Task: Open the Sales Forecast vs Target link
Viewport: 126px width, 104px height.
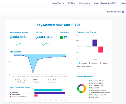Action: point(20,87)
